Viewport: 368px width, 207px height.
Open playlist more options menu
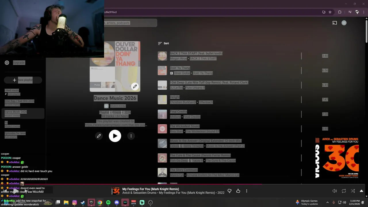click(131, 136)
